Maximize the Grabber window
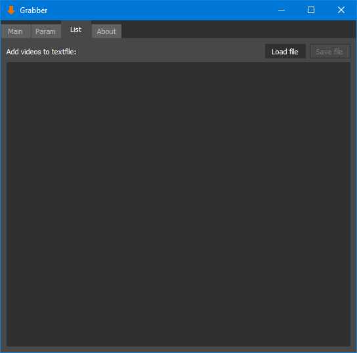This screenshot has width=357, height=353. point(311,10)
